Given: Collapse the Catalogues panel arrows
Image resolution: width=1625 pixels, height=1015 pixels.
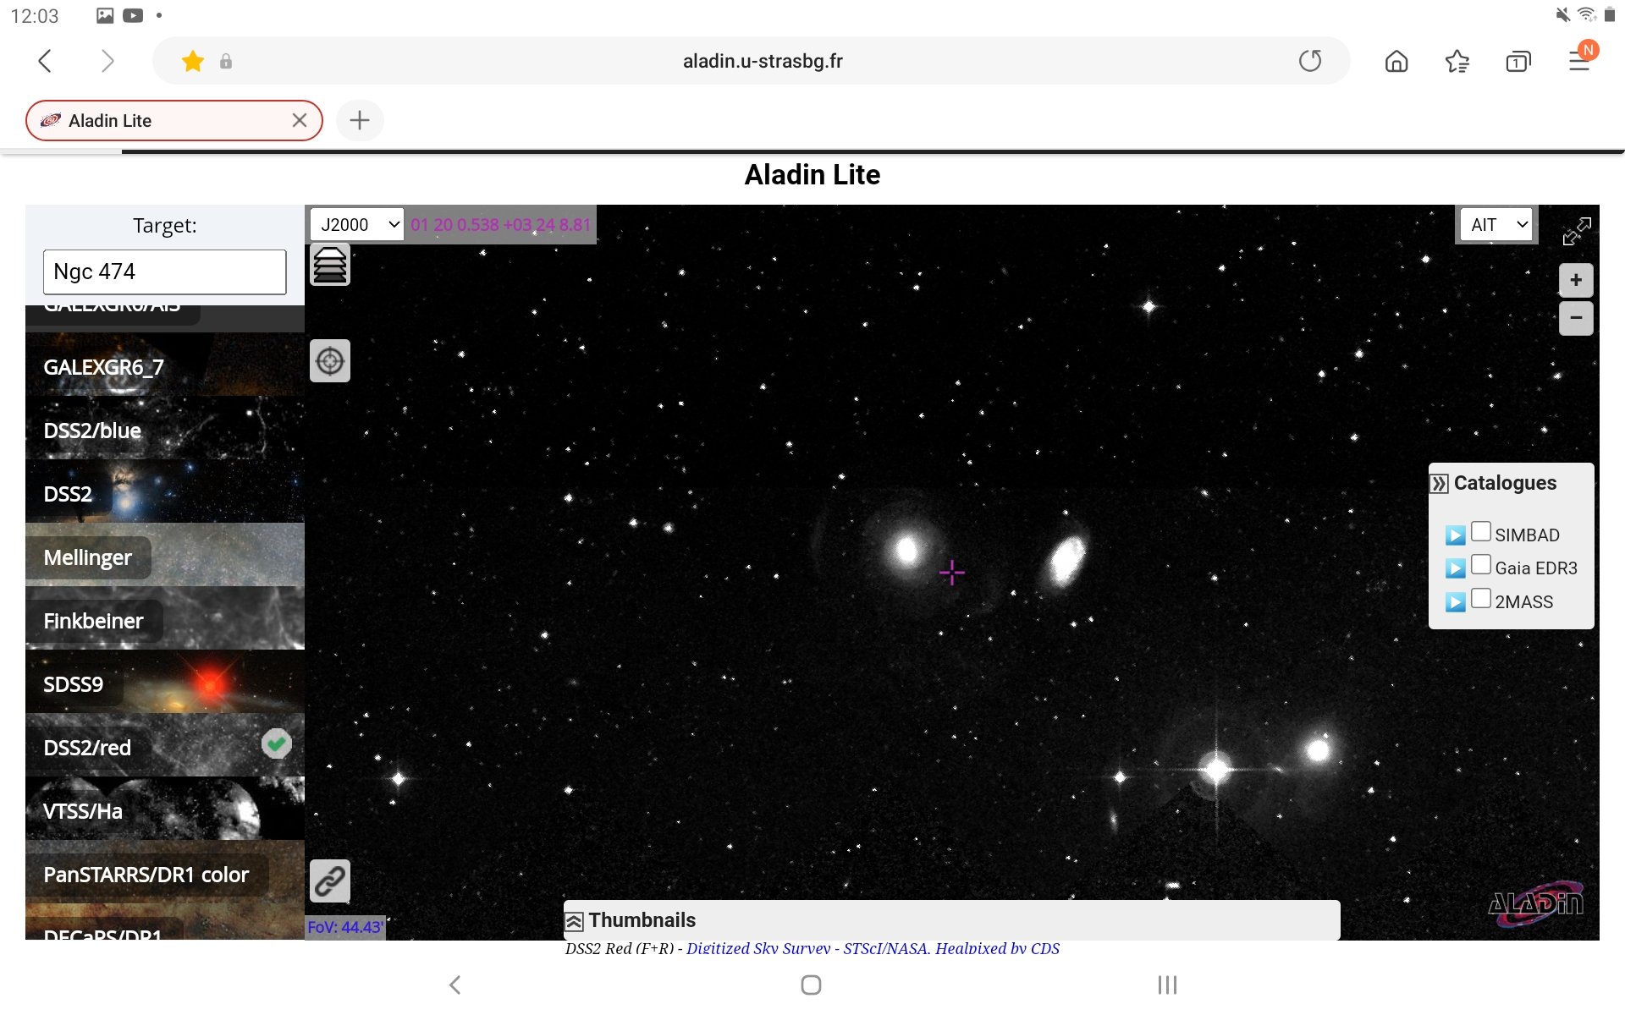Looking at the screenshot, I should point(1439,484).
